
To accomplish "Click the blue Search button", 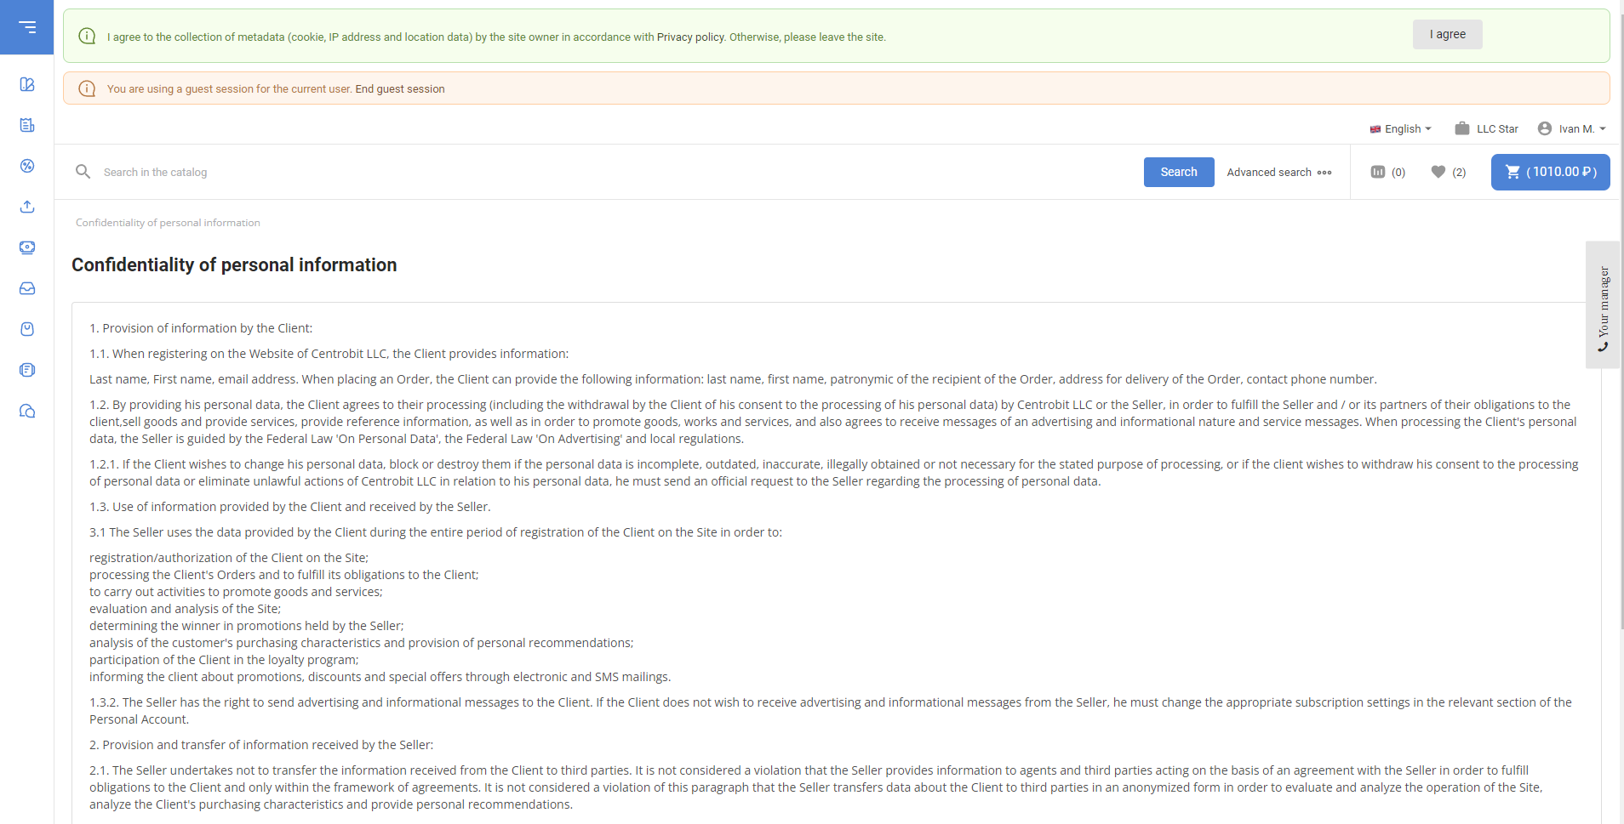I will (x=1178, y=172).
